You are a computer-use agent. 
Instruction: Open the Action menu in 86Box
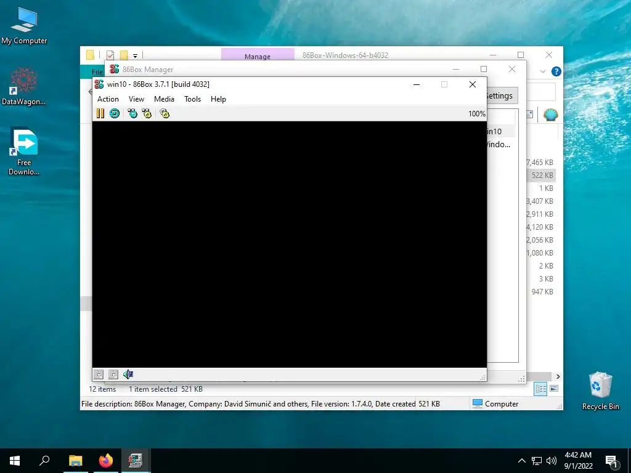[108, 99]
